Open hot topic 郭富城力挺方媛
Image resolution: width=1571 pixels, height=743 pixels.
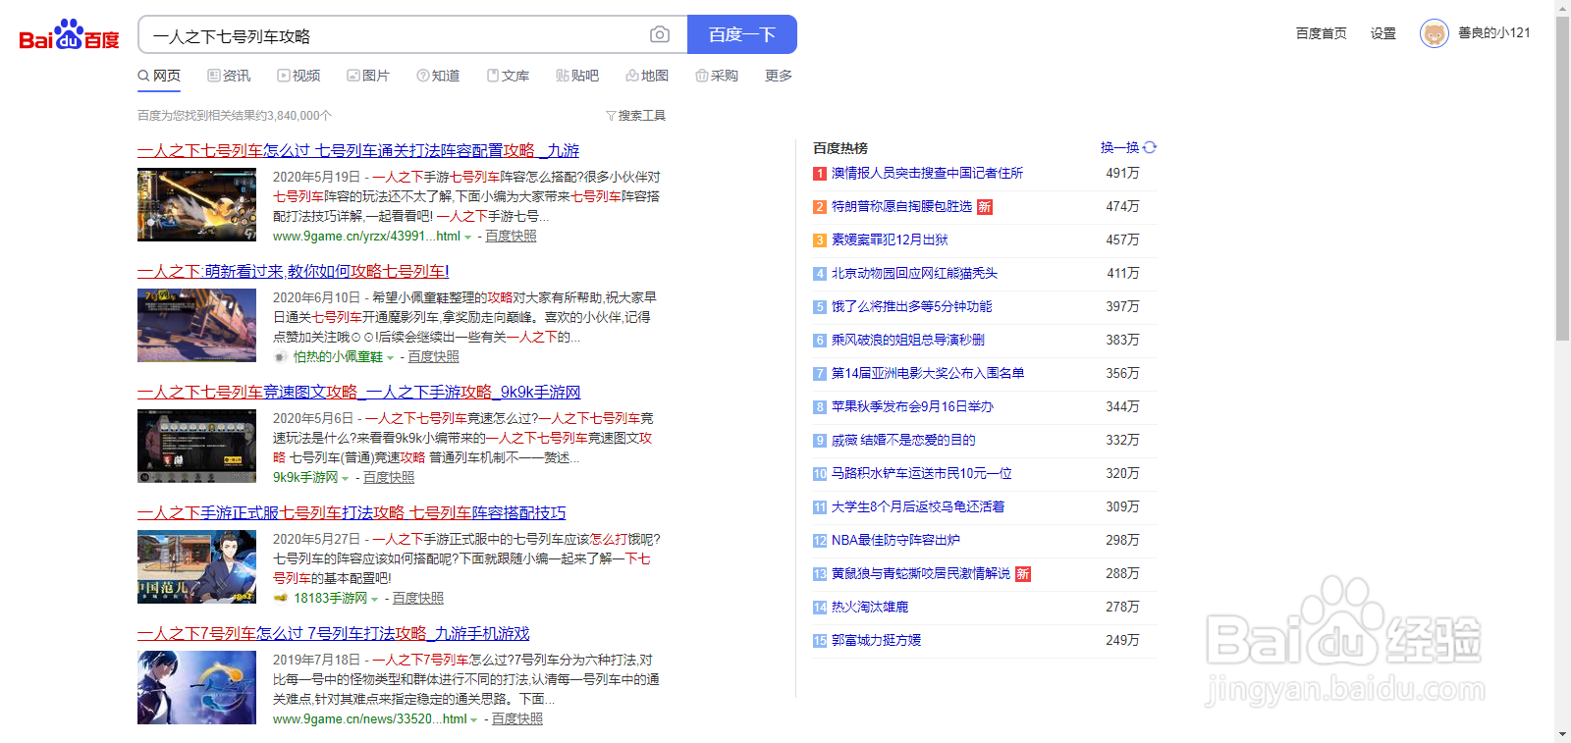(x=876, y=640)
